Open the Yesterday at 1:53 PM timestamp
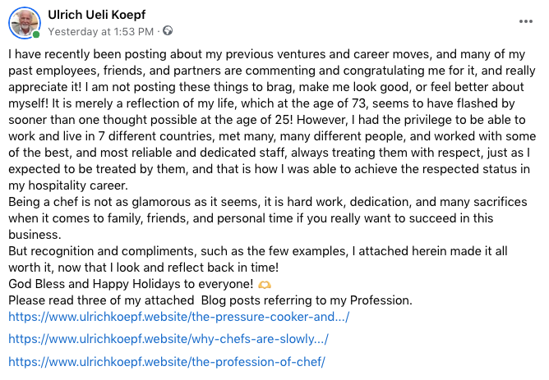 (x=100, y=31)
